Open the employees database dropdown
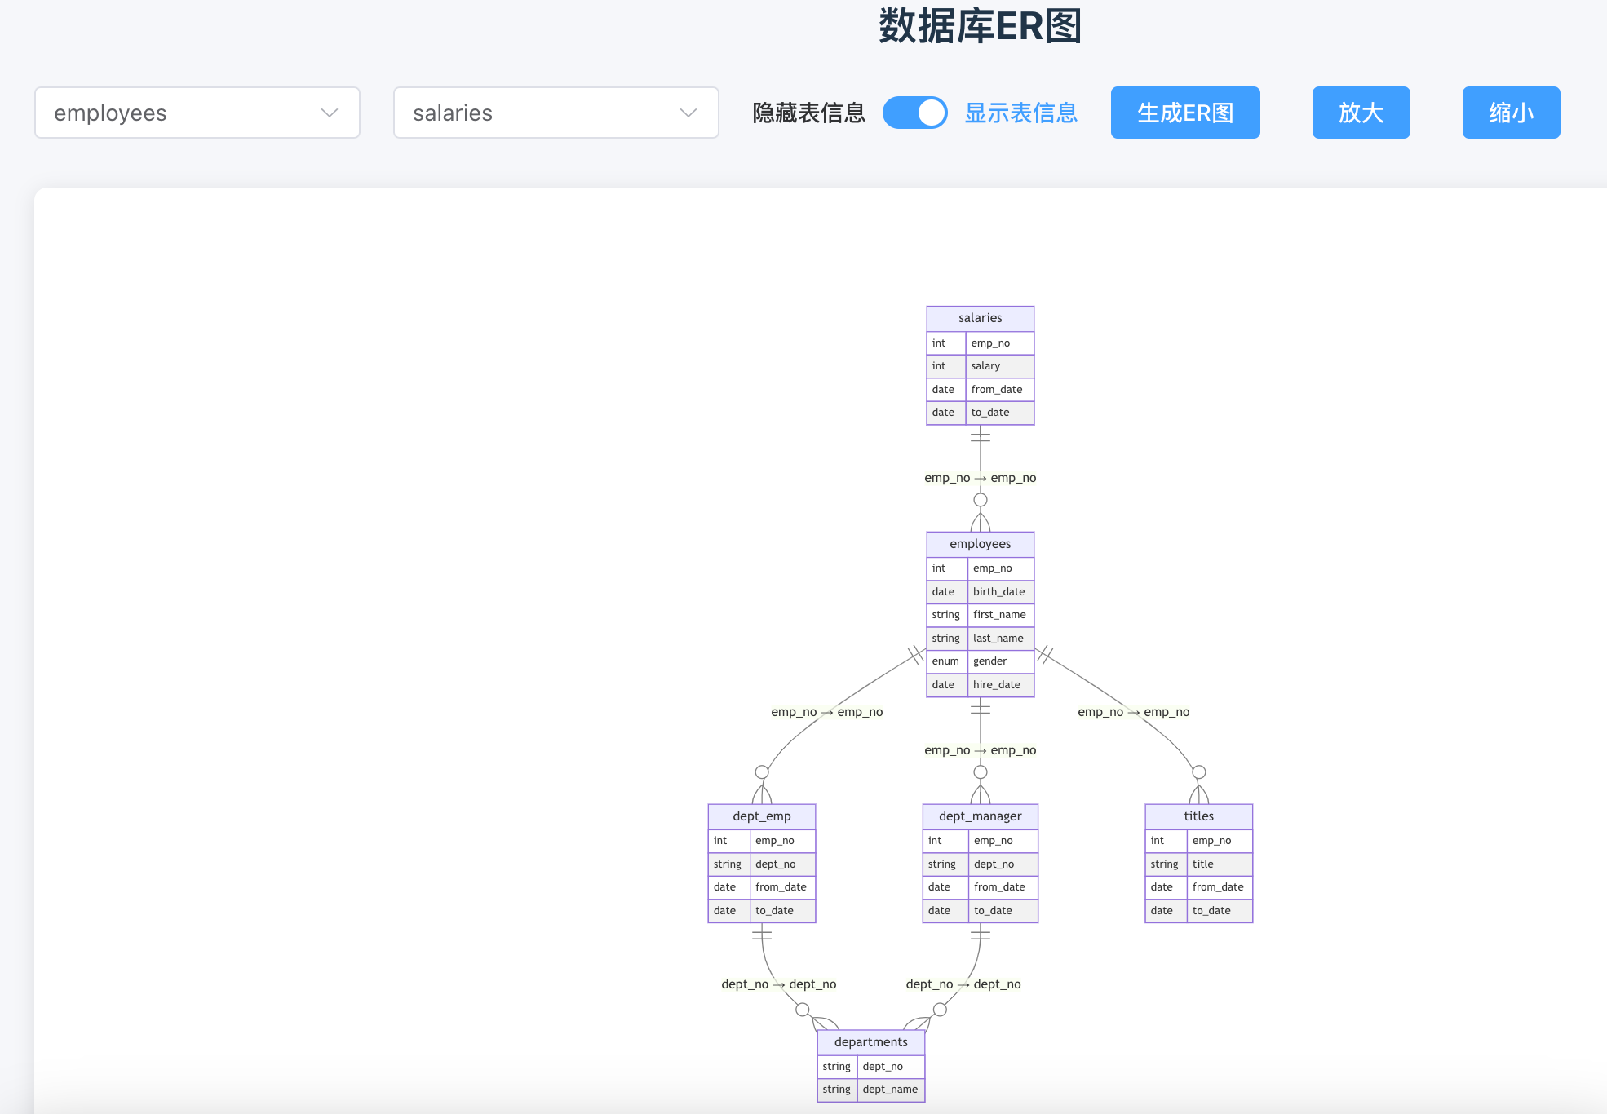Image resolution: width=1607 pixels, height=1114 pixels. (197, 113)
